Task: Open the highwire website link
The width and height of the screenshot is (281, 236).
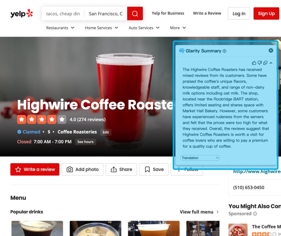Action: (257, 172)
